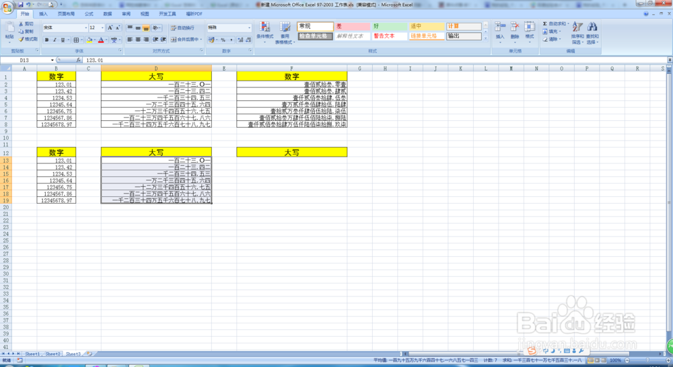Open Sheet2 worksheet tab

pyautogui.click(x=52, y=354)
